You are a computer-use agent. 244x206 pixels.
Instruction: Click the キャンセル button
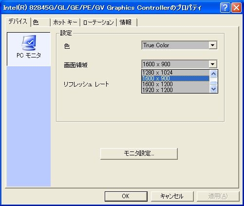coord(172,196)
